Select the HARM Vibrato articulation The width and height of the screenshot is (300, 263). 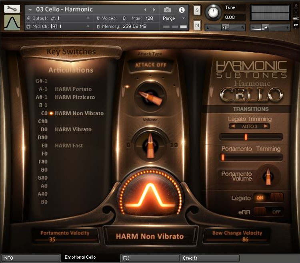(73, 129)
